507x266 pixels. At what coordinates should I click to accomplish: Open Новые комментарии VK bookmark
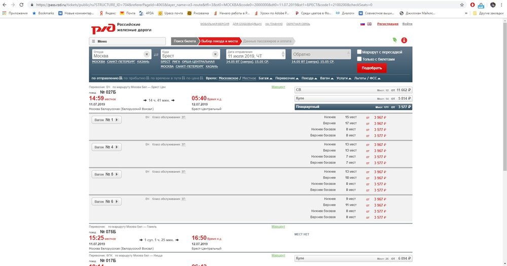(76, 13)
